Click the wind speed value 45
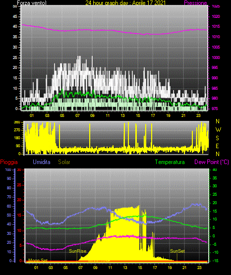The height and width of the screenshot is (275, 231). pos(15,17)
